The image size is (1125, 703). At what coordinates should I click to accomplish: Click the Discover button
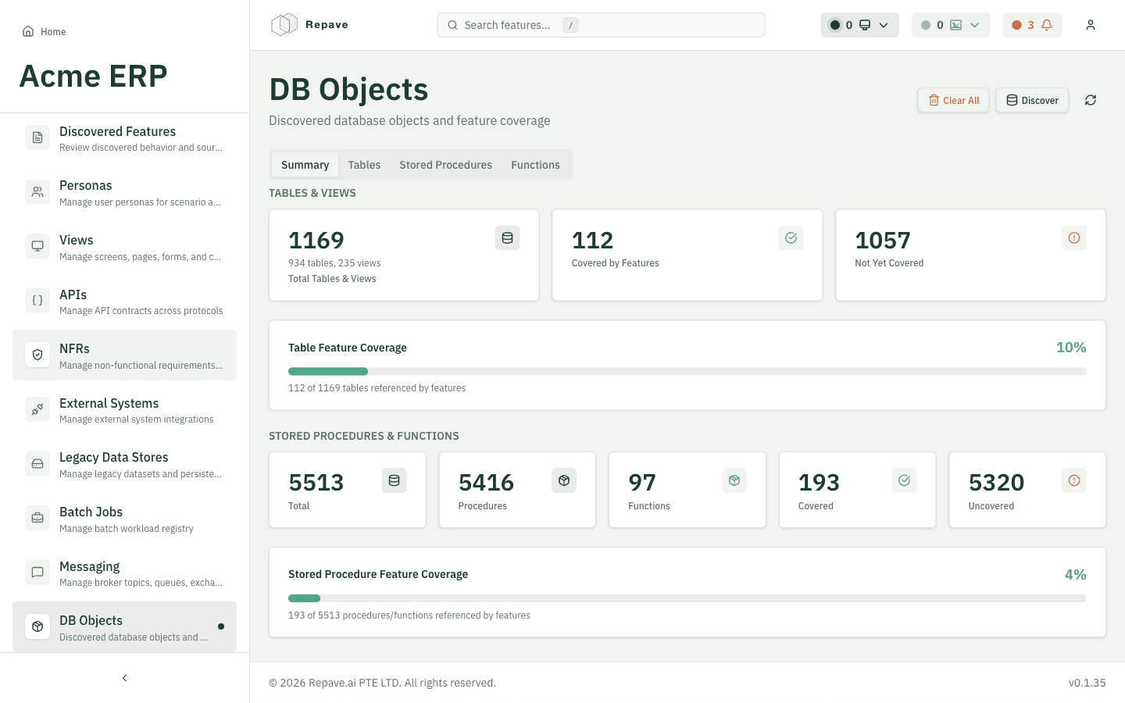[1032, 100]
